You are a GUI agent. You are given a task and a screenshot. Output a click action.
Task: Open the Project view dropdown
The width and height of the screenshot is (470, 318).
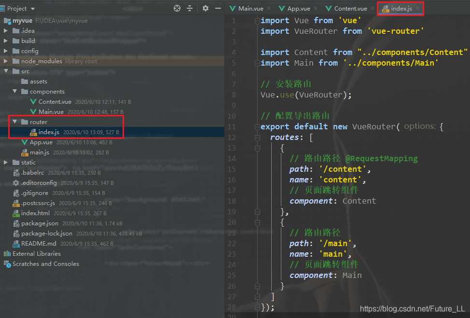[x=33, y=9]
